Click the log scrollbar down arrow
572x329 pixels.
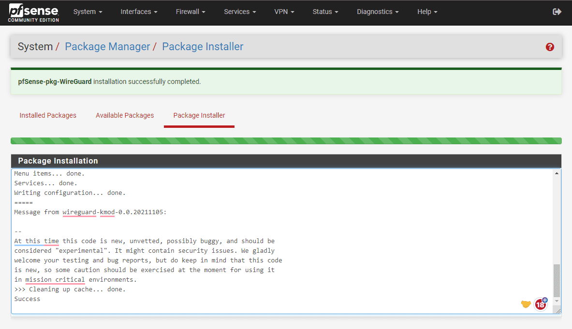coord(557,301)
